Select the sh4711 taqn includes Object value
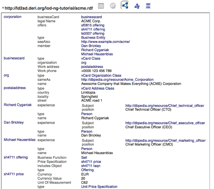 pyautogui.click(x=91, y=166)
